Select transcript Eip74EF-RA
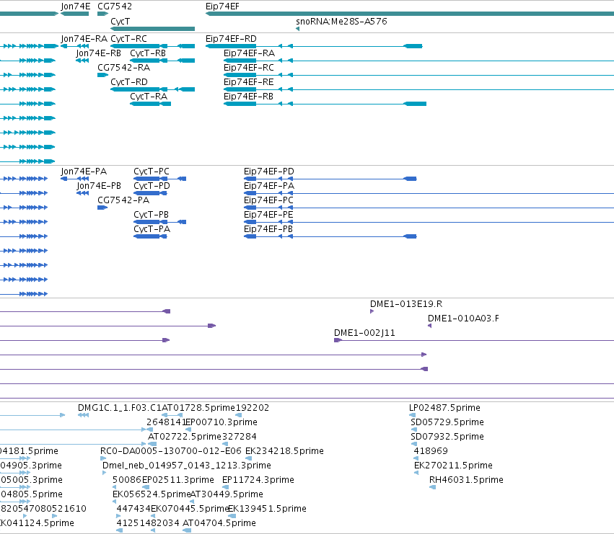The height and width of the screenshot is (534, 614). 250,53
